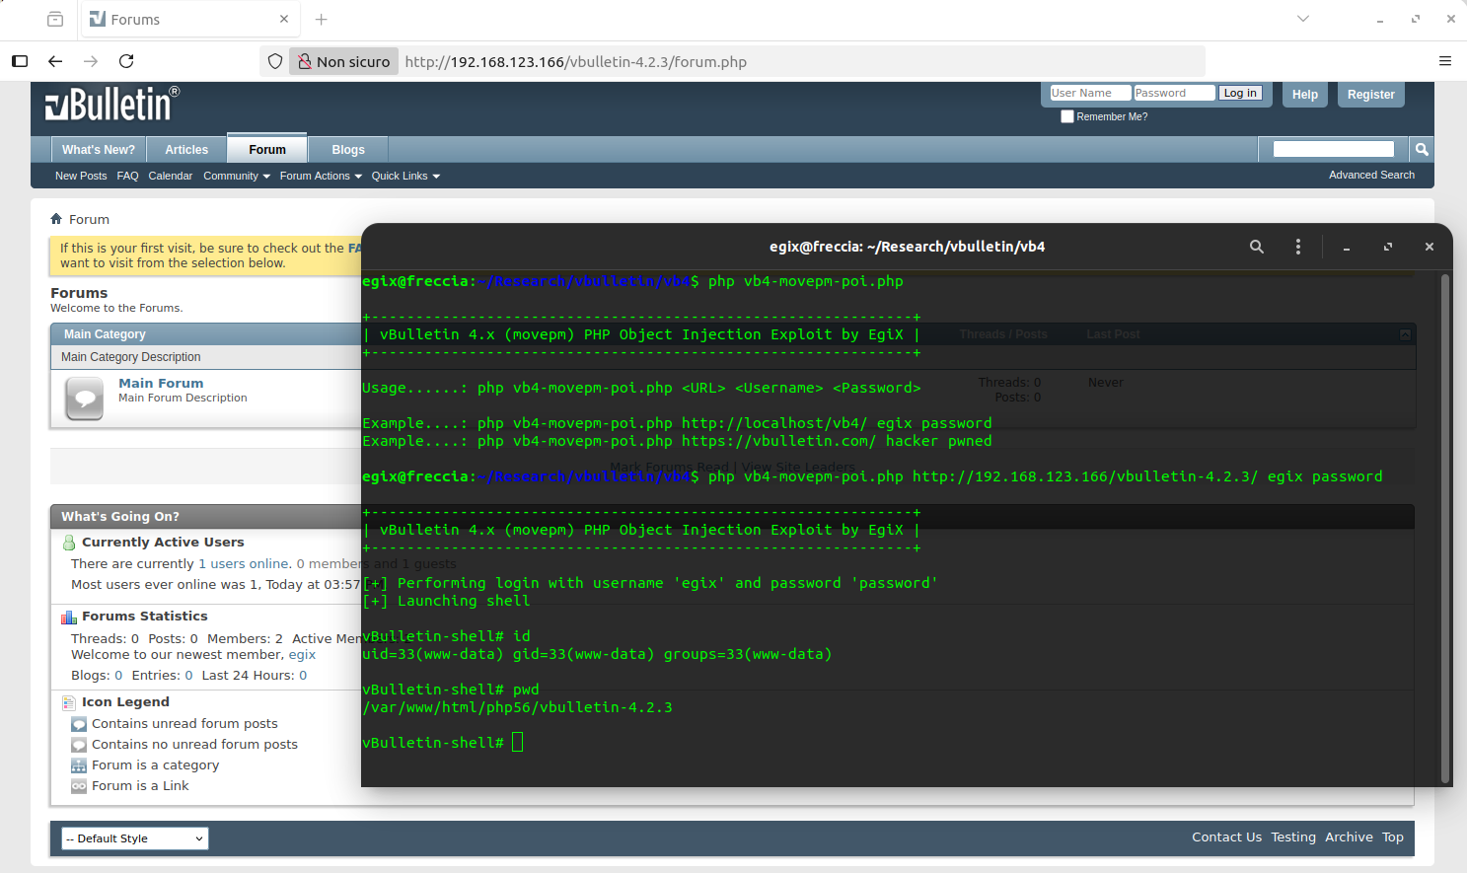Click the Forums Statistics chart icon
The height and width of the screenshot is (873, 1467).
69,617
